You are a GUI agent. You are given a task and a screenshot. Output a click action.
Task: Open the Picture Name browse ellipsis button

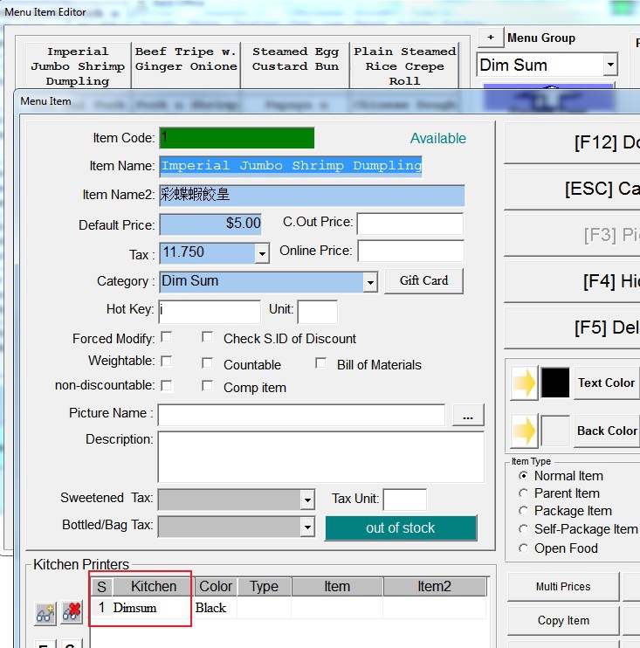point(468,415)
